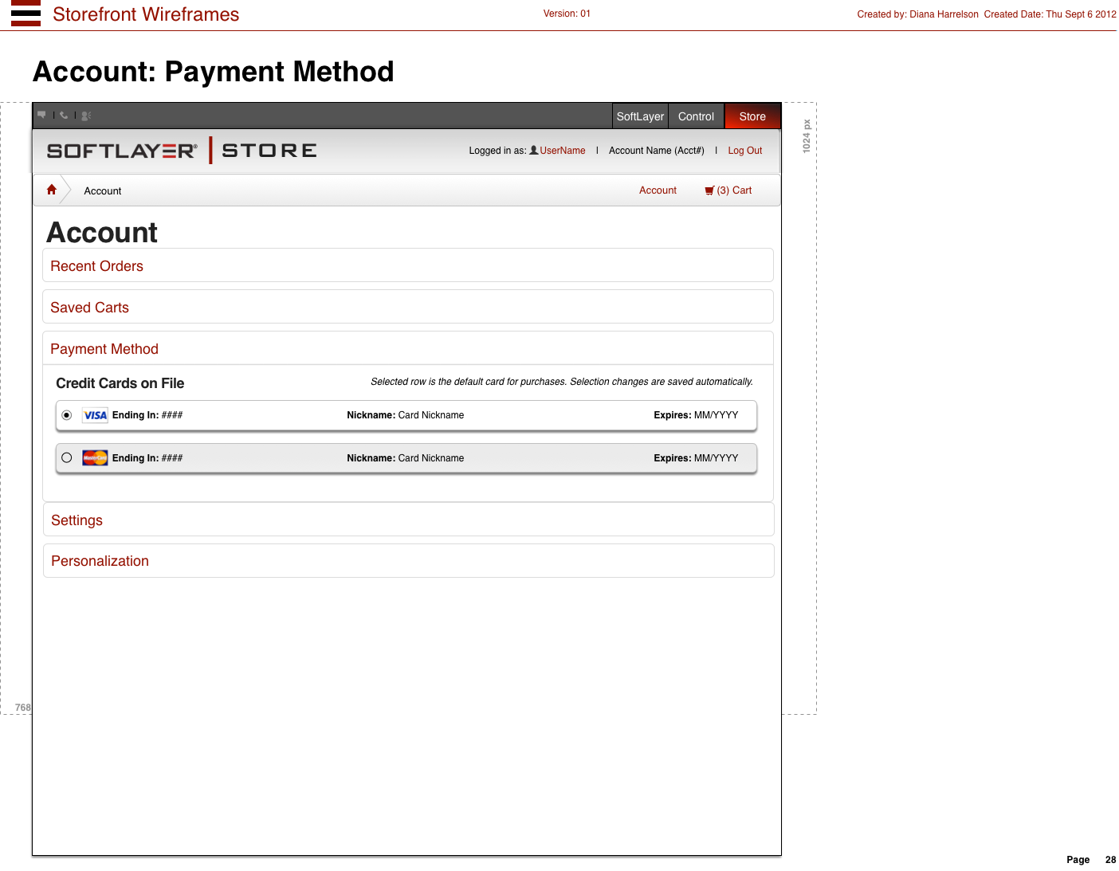
Task: Click the Storefront Wireframes title
Action: (146, 14)
